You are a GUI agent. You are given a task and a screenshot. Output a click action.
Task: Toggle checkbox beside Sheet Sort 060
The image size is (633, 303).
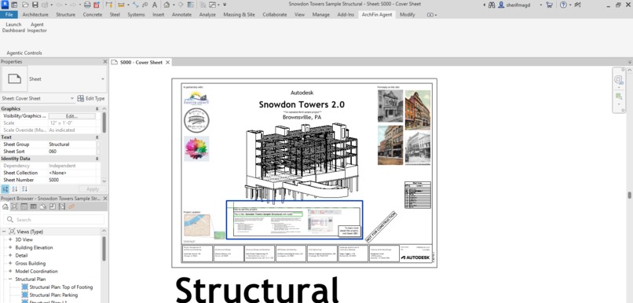(98, 151)
